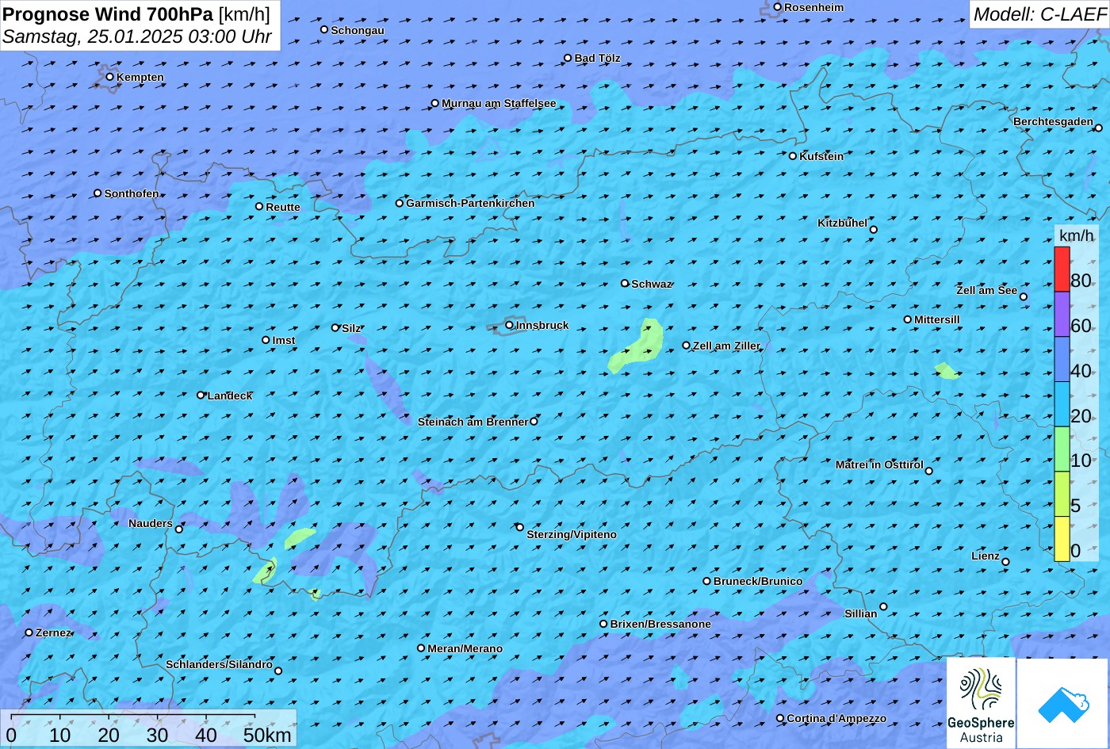The width and height of the screenshot is (1110, 749).
Task: Click the date Samstag, 25.01.2025 03:00 Uhr
Action: click(x=137, y=36)
